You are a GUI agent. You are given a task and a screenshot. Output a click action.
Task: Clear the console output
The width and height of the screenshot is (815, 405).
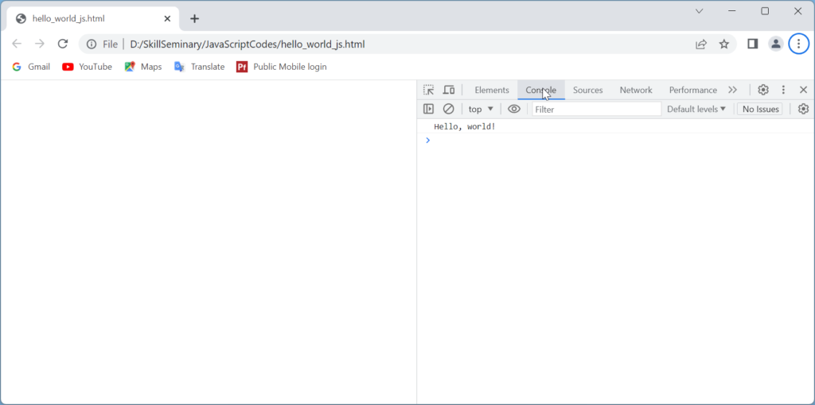[x=448, y=109]
